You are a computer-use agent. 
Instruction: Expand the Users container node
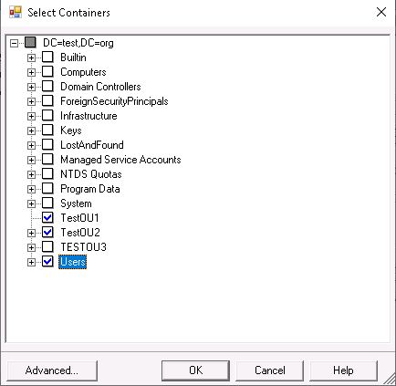point(31,262)
